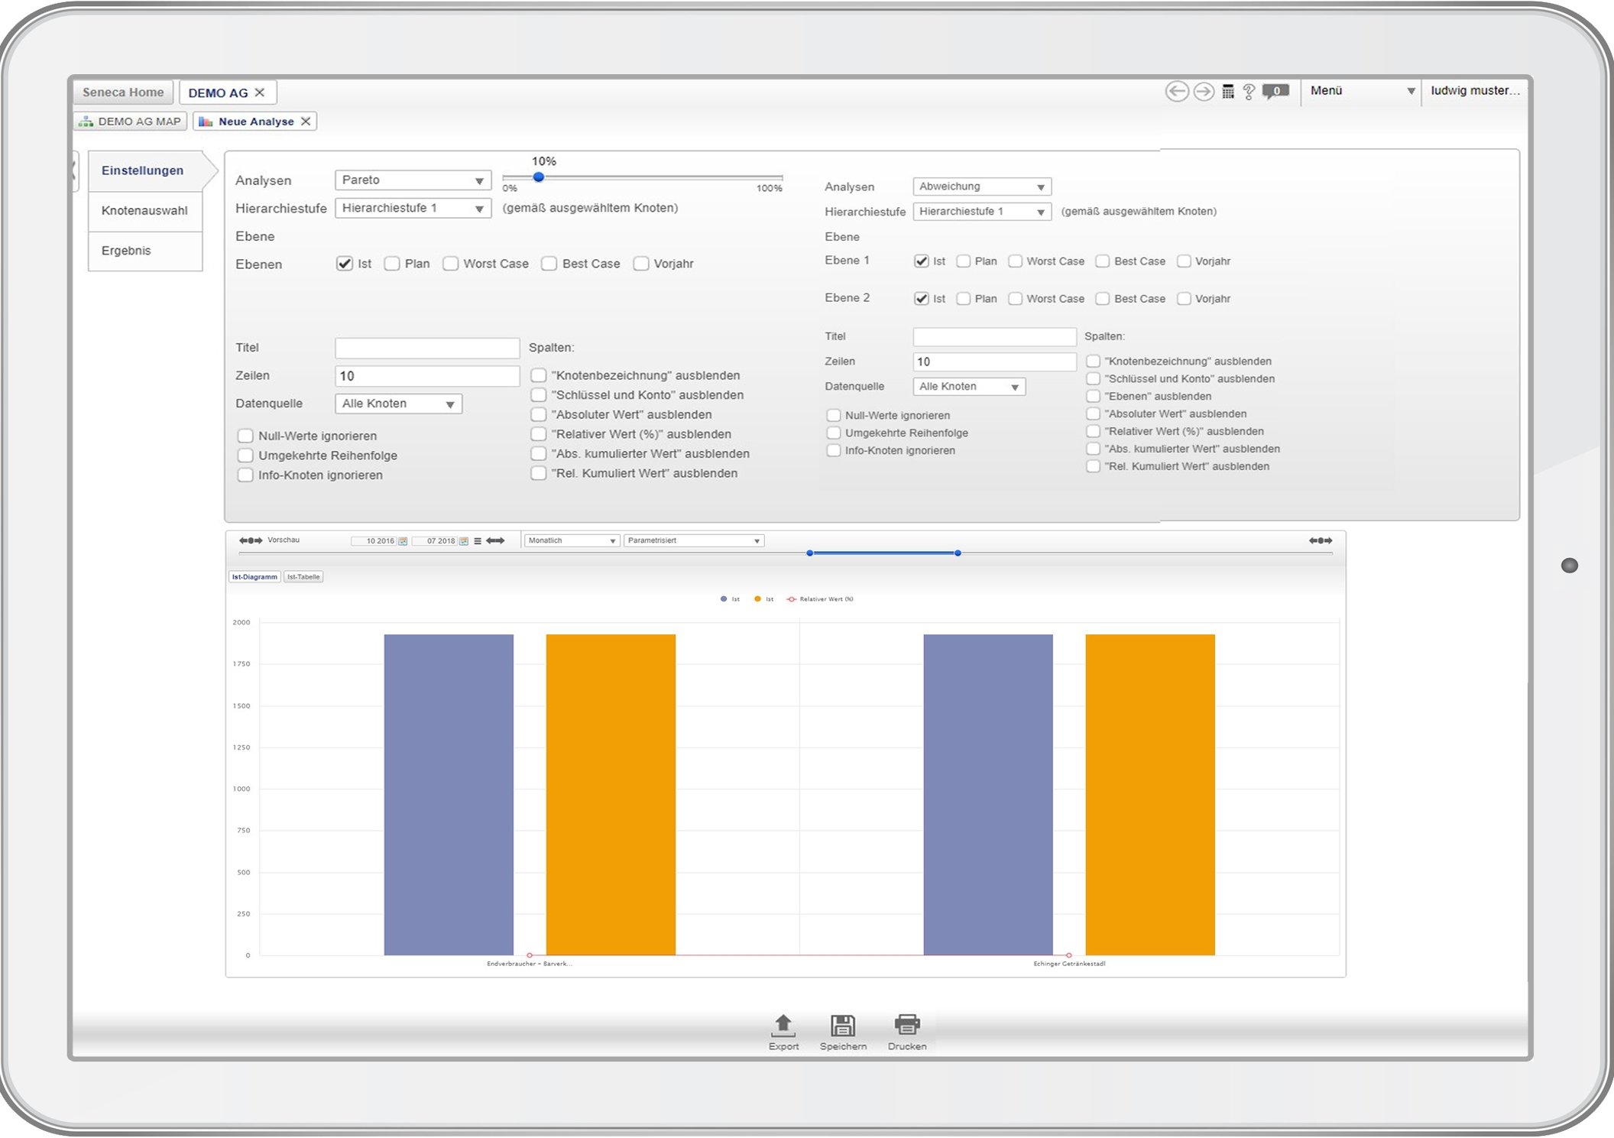Click the question mark help icon
1614x1138 pixels.
coord(1249,92)
